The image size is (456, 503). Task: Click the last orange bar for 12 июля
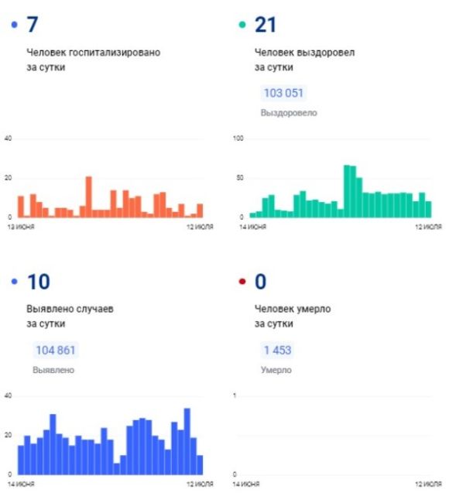tap(200, 210)
